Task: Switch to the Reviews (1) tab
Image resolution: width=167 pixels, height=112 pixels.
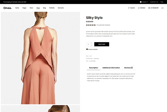Action: tap(128, 68)
